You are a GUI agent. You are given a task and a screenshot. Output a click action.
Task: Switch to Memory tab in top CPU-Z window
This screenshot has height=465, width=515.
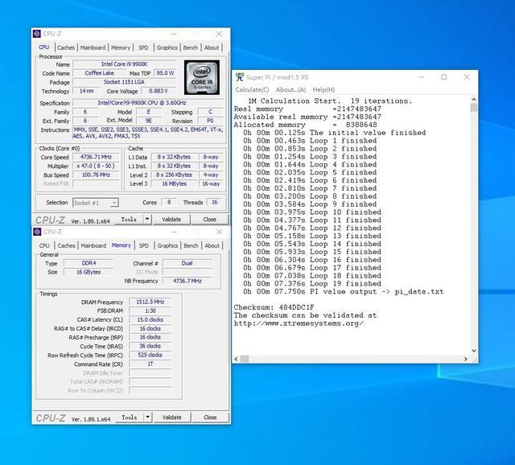[x=121, y=47]
